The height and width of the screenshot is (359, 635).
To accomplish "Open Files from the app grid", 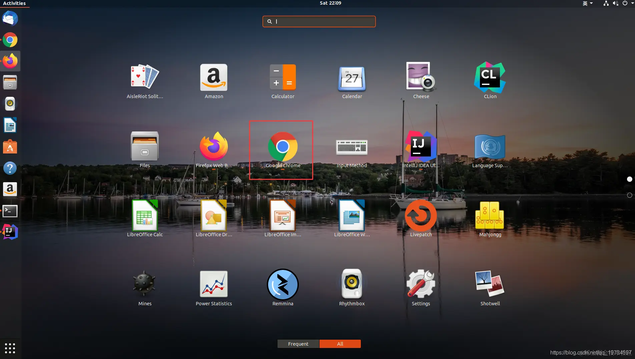I will tap(145, 150).
